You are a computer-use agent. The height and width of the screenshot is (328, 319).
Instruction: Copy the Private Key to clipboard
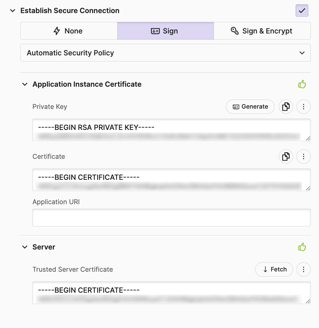click(286, 107)
